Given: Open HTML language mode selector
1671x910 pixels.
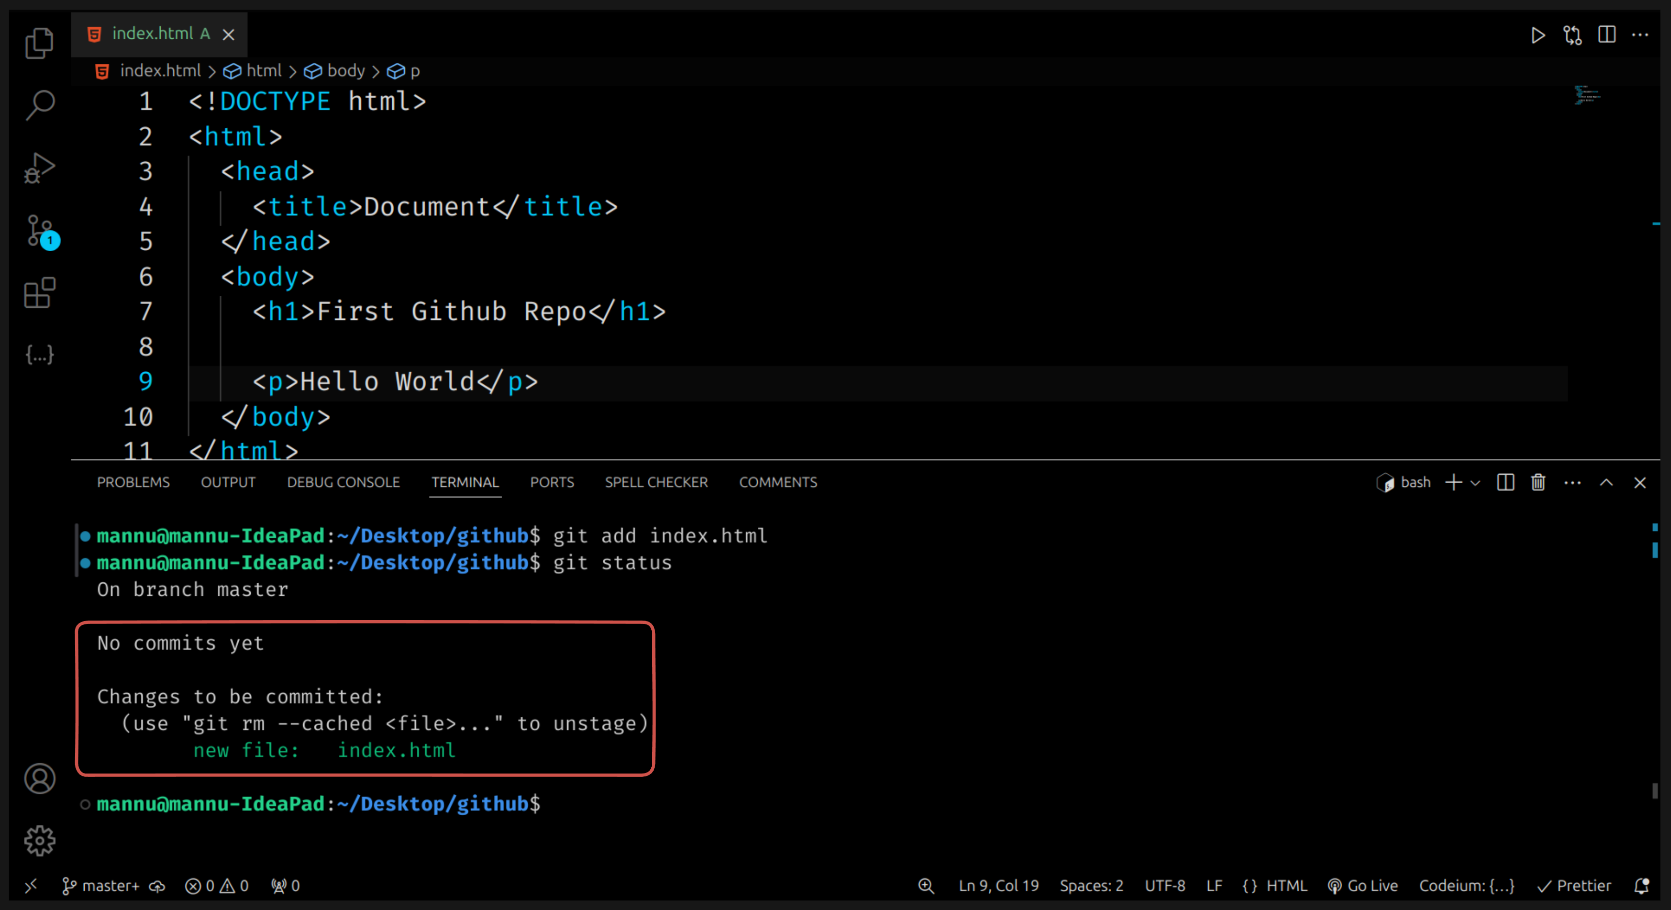Looking at the screenshot, I should pyautogui.click(x=1275, y=885).
